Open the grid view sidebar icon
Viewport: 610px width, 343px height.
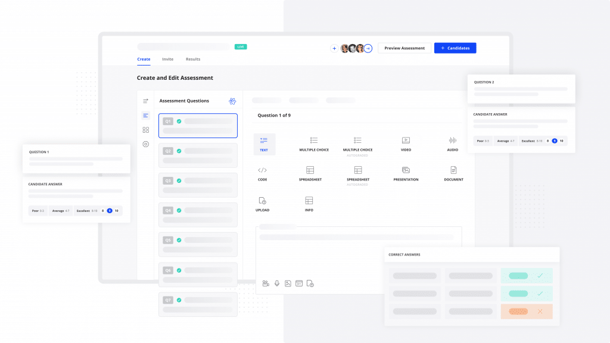tap(146, 130)
